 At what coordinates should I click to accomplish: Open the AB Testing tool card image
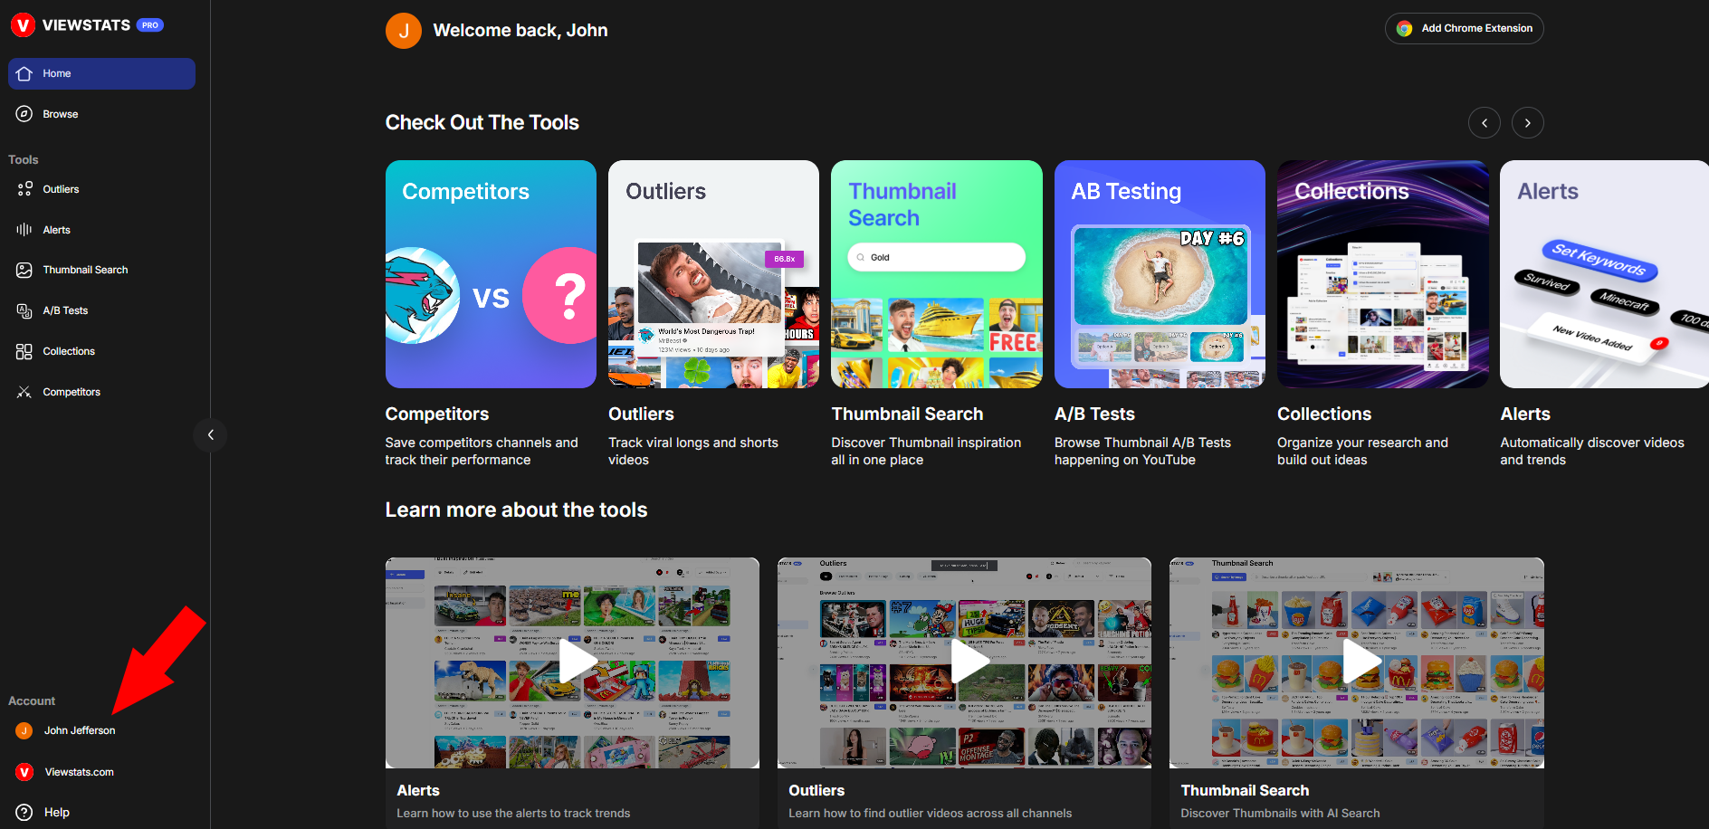click(x=1160, y=274)
